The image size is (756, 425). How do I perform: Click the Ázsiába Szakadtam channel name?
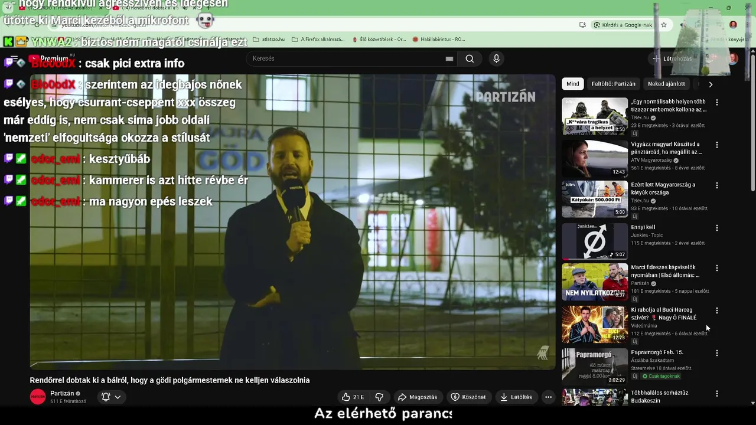pos(652,361)
